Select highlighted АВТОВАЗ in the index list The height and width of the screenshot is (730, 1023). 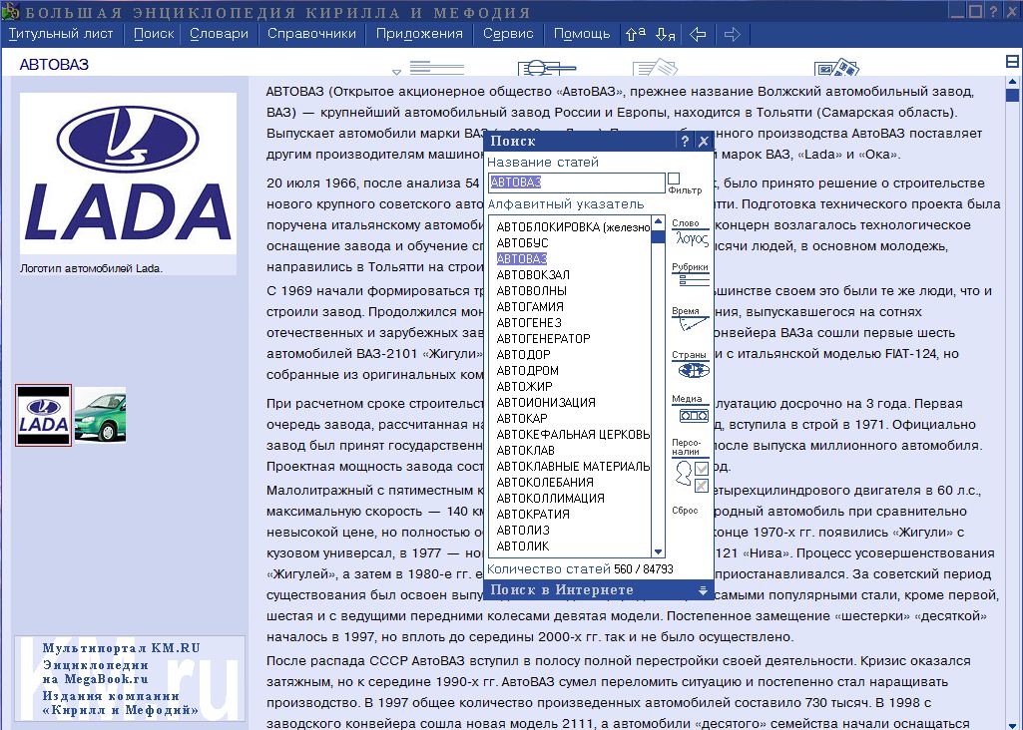522,258
